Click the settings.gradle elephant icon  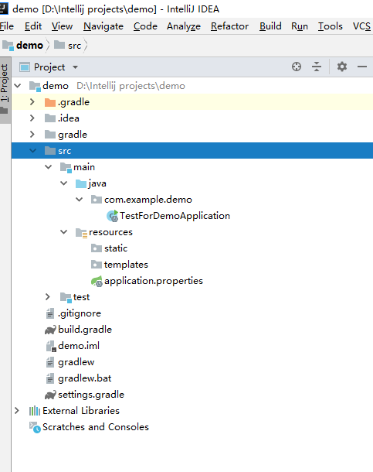pos(50,395)
